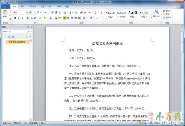Center the paragraph with the align center icon
This screenshot has height=126, width=185.
pyautogui.click(x=69, y=18)
